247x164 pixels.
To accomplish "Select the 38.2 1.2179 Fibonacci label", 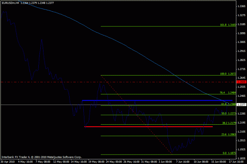I will 229,123.
